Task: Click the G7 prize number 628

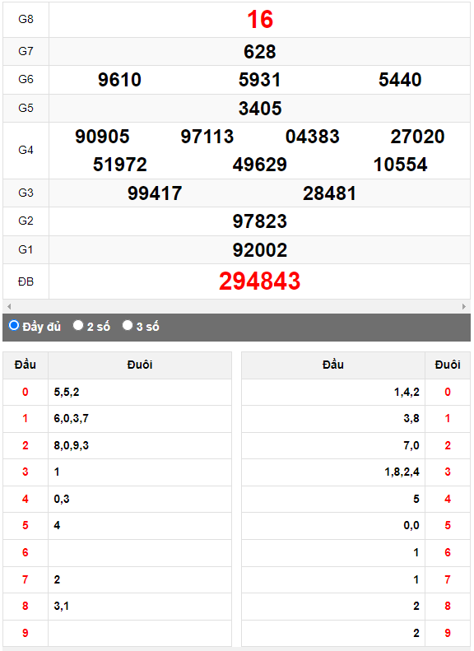Action: [259, 52]
